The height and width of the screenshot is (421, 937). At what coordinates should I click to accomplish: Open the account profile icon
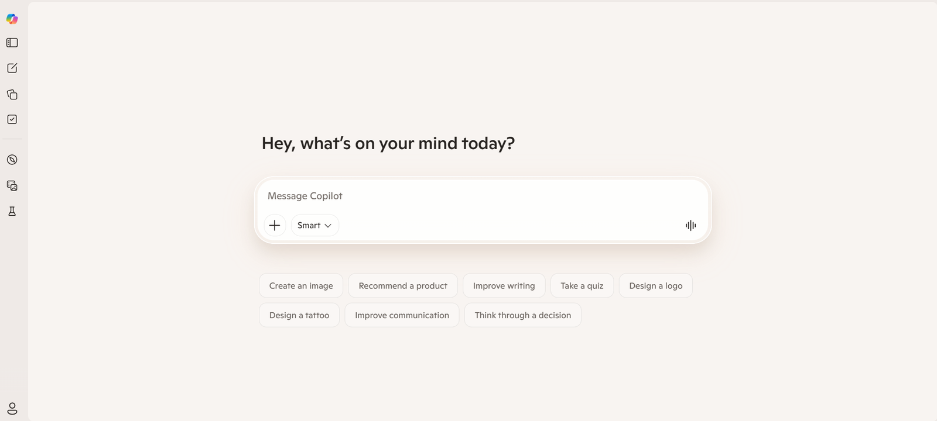click(x=12, y=408)
